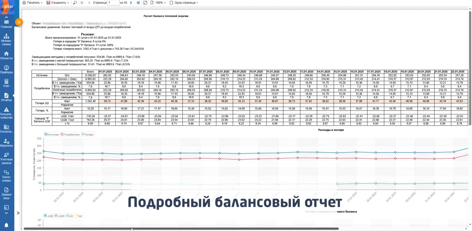Open the Главная section in the sidebar

click(x=6, y=24)
